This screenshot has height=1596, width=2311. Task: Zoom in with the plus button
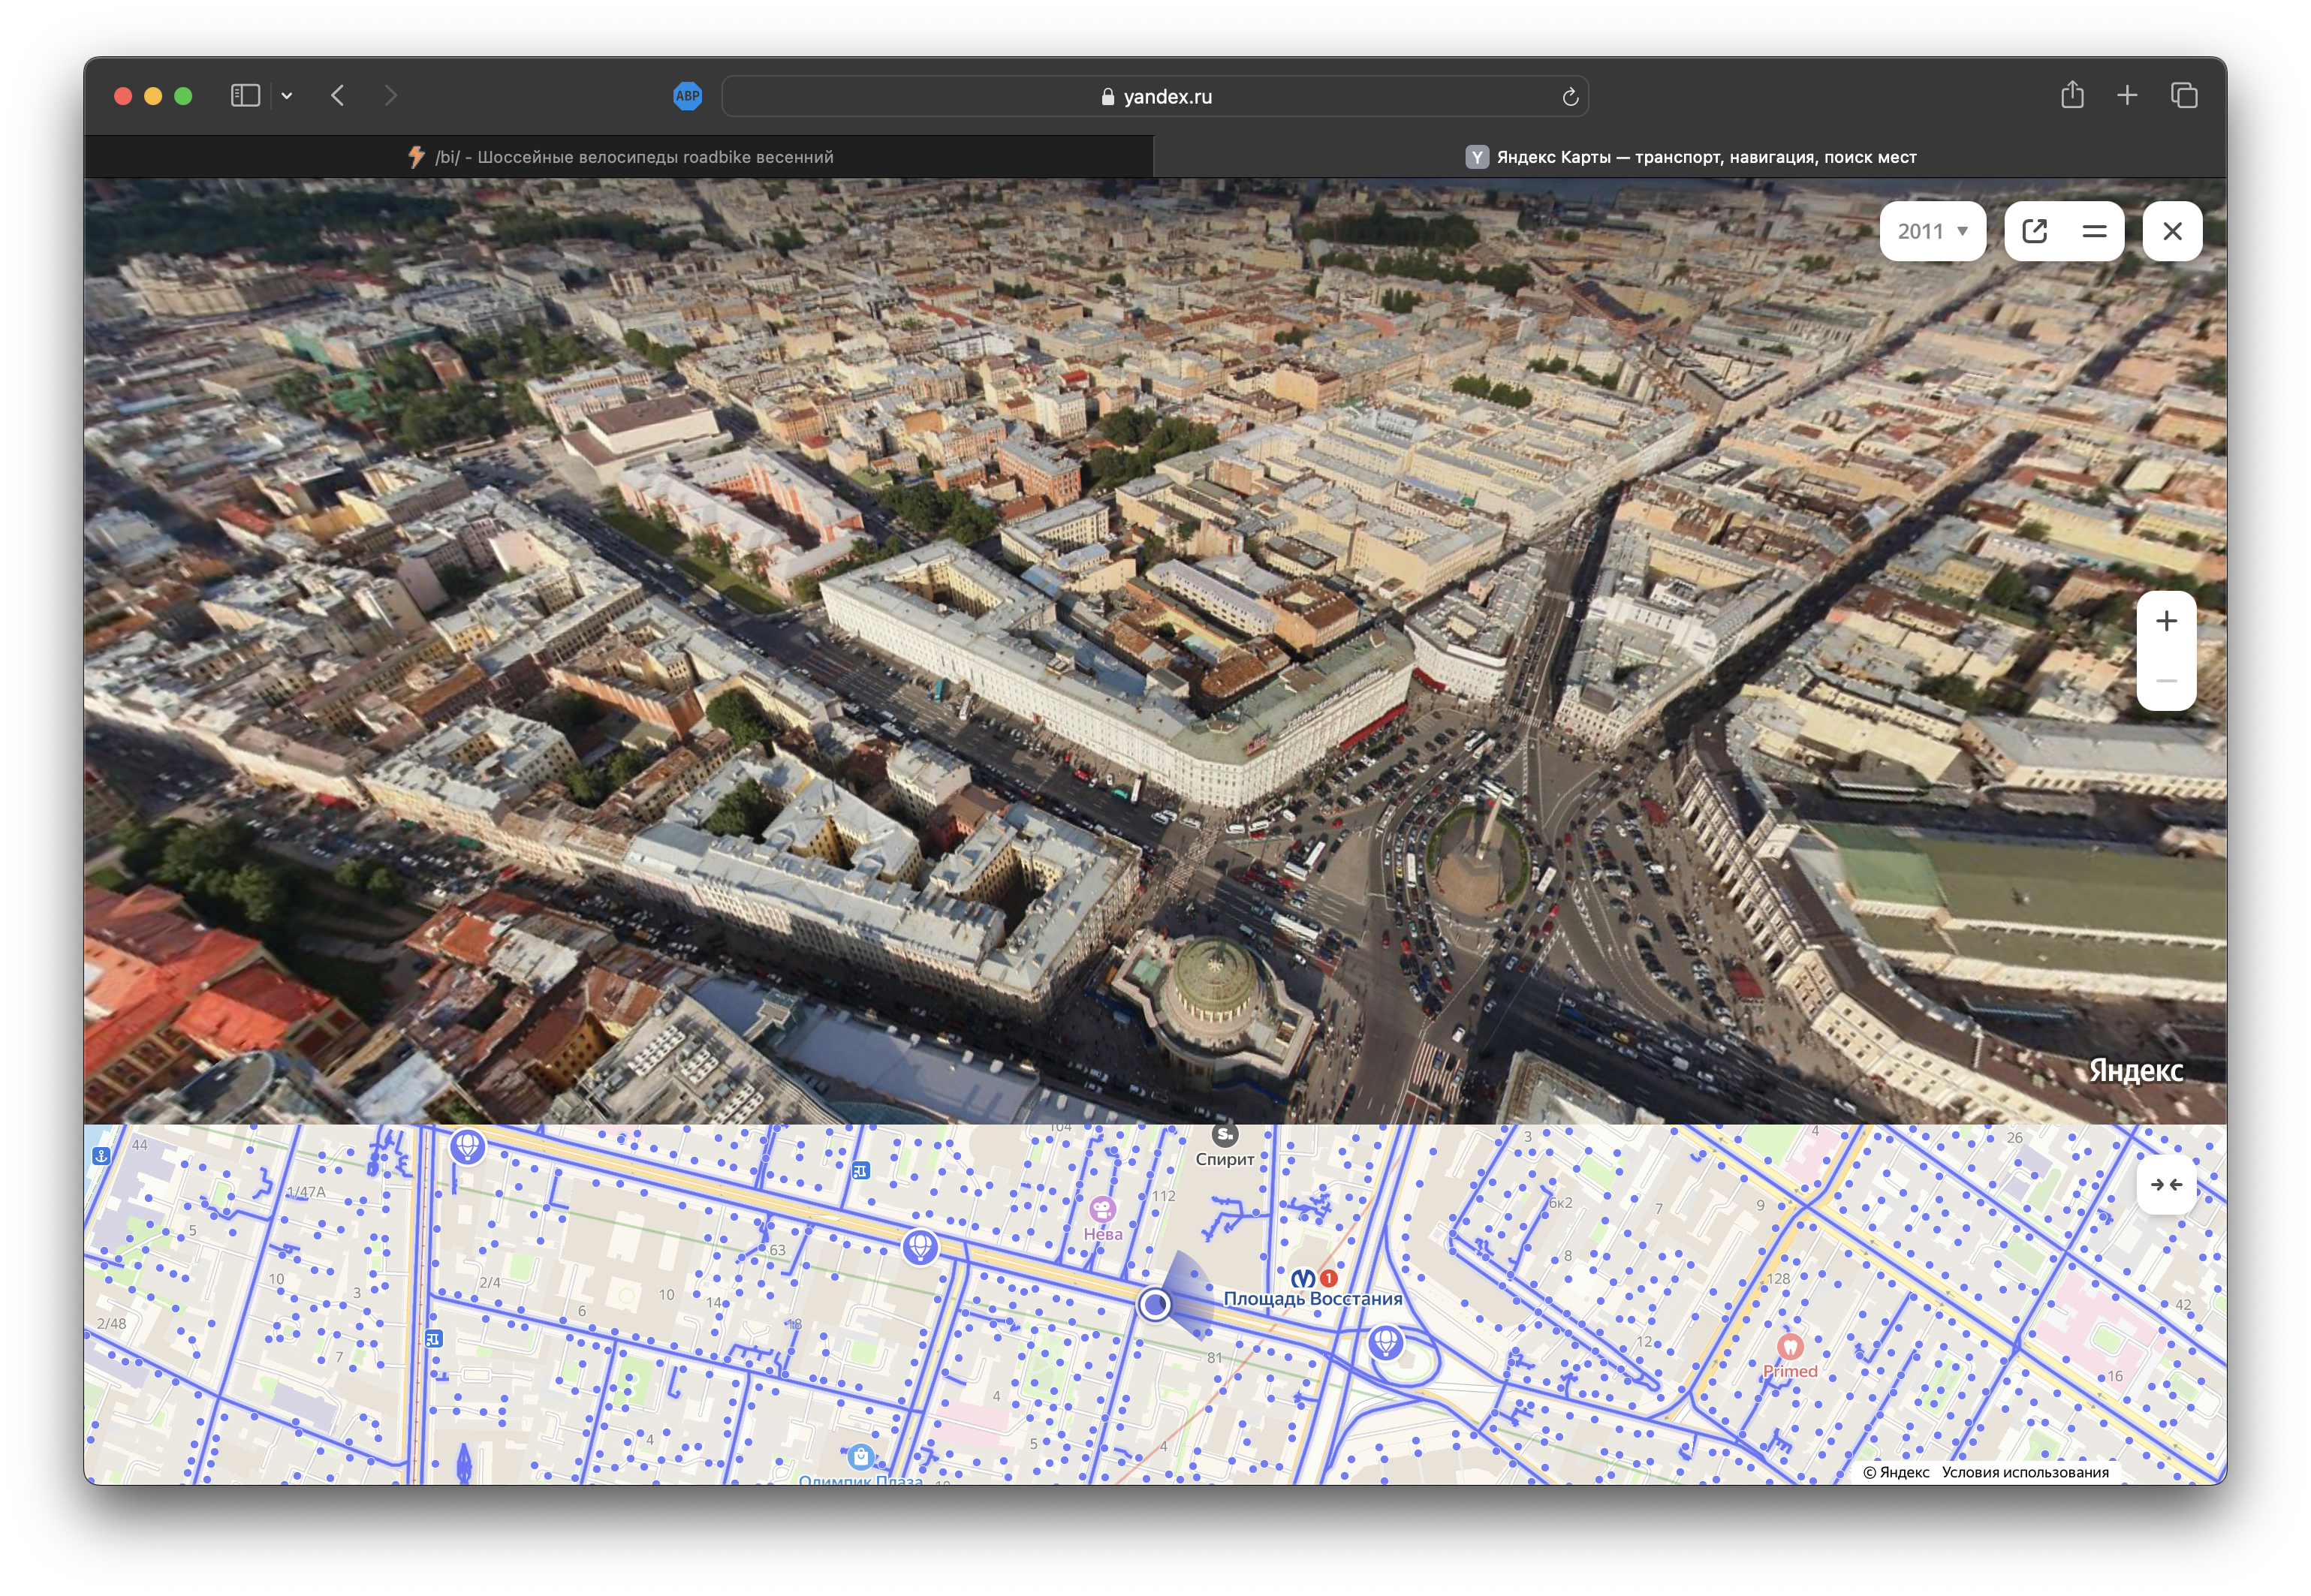click(x=2166, y=621)
